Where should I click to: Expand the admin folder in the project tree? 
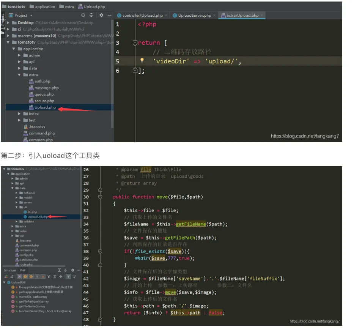(19, 55)
